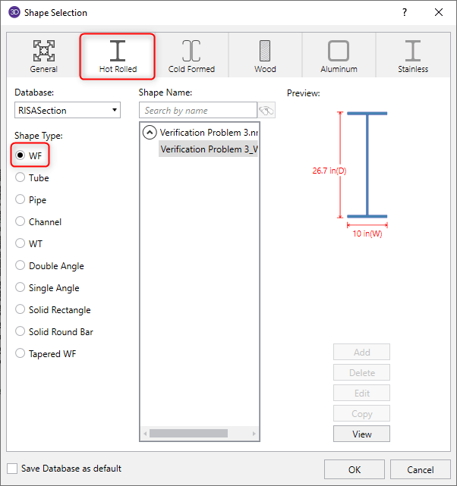This screenshot has width=457, height=486.
Task: Click the Search by name field
Action: click(199, 111)
